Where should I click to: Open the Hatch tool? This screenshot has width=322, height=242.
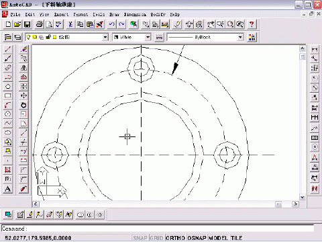click(x=8, y=170)
